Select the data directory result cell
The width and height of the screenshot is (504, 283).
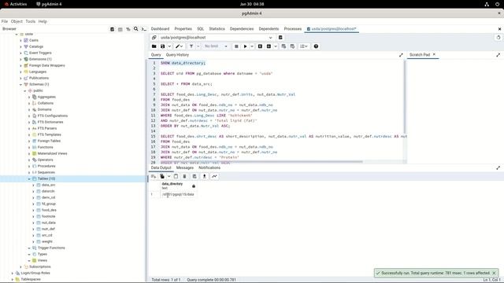click(178, 194)
